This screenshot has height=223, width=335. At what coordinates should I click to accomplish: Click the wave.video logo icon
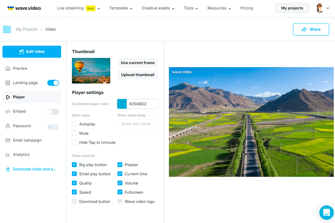(x=10, y=8)
